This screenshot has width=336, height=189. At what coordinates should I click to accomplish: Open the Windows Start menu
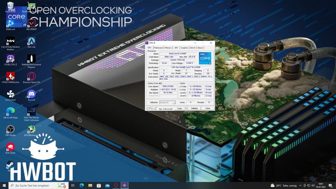4,185
